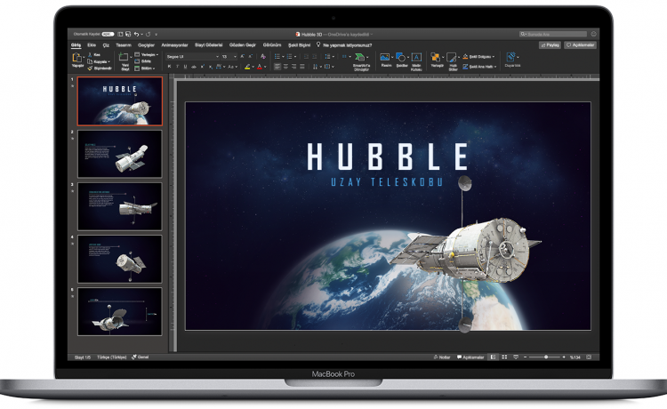
Task: Open the feedback smiley face icon
Action: tap(594, 34)
